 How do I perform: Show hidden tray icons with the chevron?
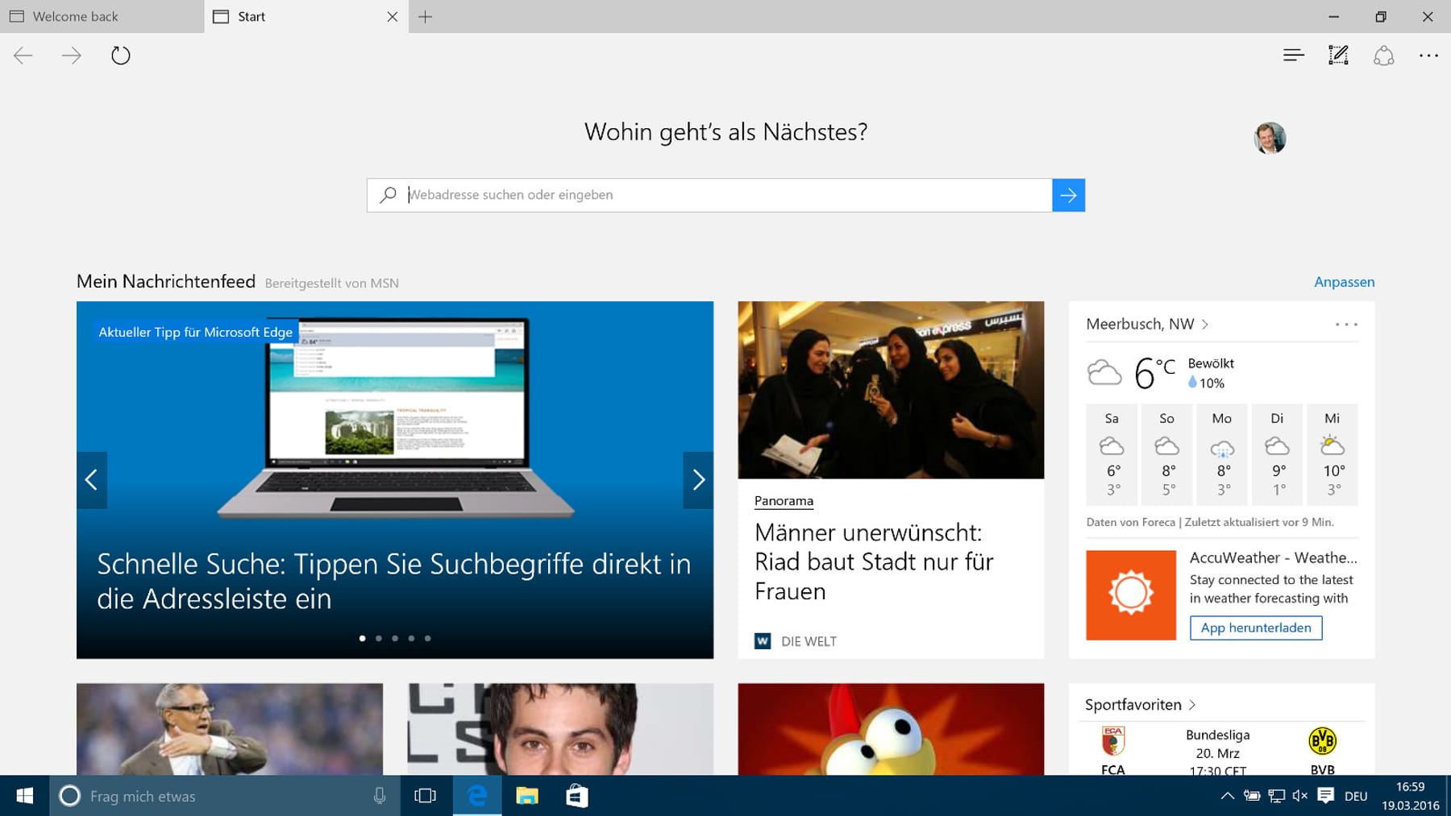(1227, 796)
